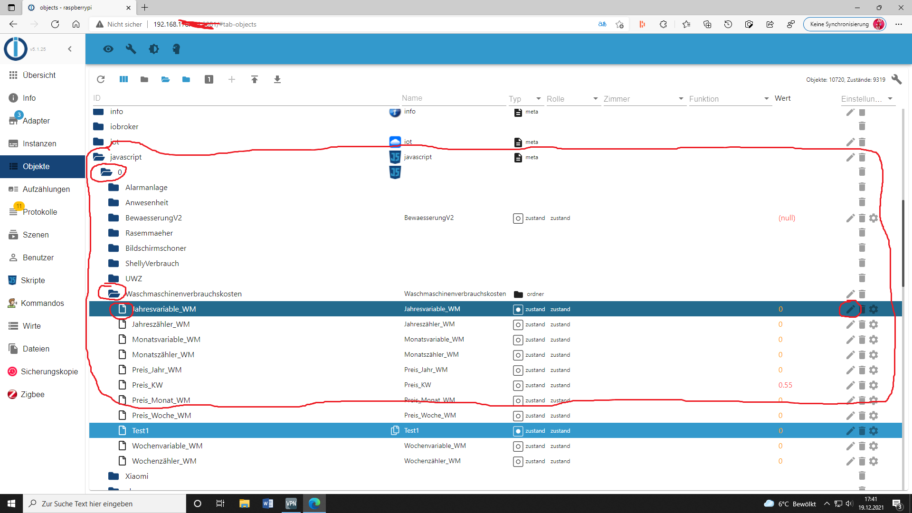
Task: Collapse the sidebar with the chevron button
Action: click(70, 49)
